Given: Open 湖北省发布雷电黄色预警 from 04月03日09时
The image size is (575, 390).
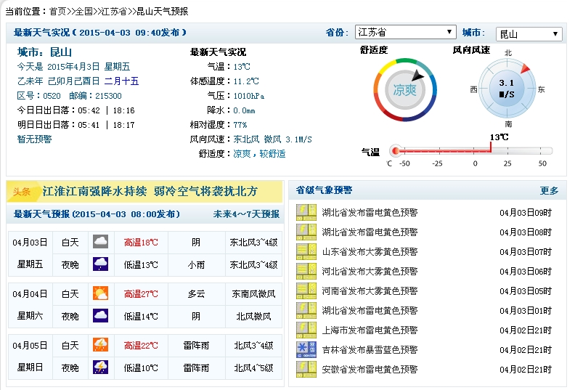Looking at the screenshot, I should click(x=370, y=212).
